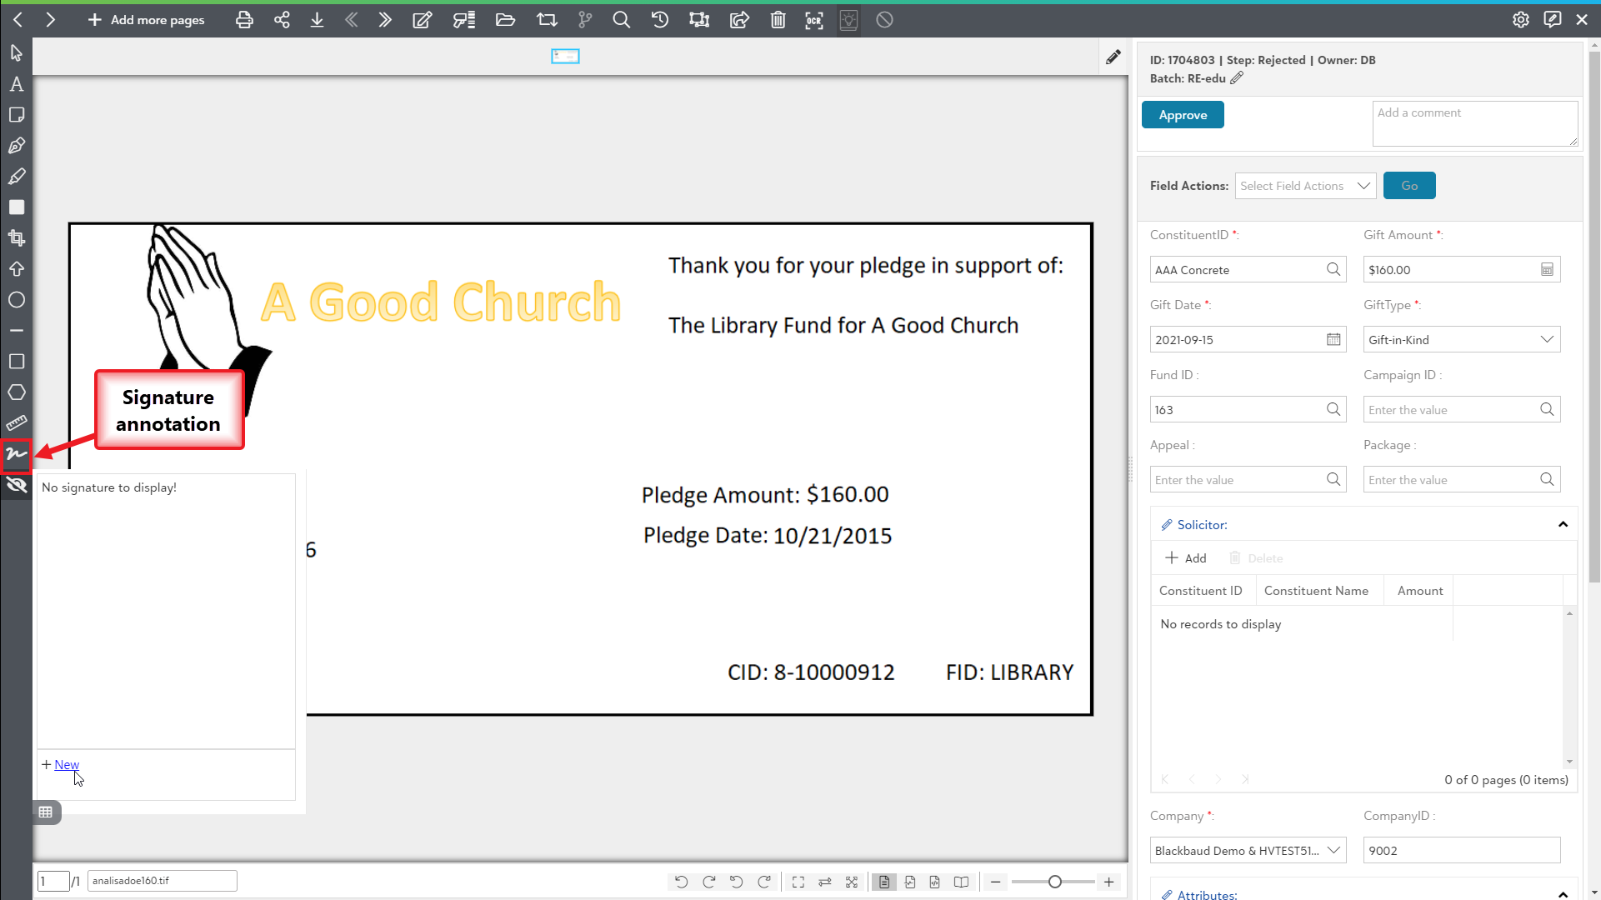Click the Approve button
The width and height of the screenshot is (1601, 900).
[x=1182, y=115]
